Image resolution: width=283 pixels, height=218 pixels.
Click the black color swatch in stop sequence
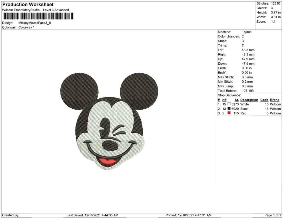pyautogui.click(x=229, y=108)
